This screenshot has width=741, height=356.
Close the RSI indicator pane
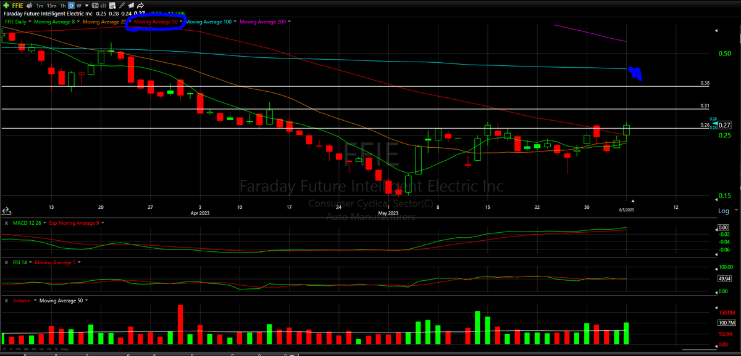click(x=6, y=262)
